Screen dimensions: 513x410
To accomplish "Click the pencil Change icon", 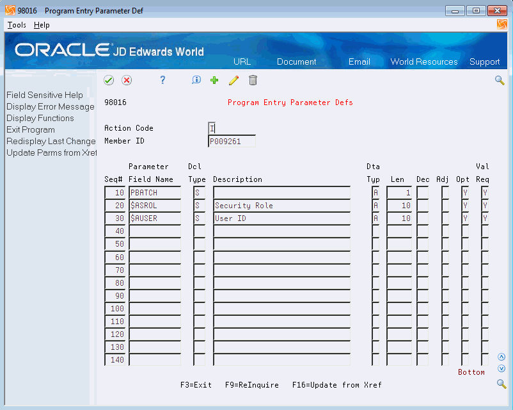I will 233,80.
